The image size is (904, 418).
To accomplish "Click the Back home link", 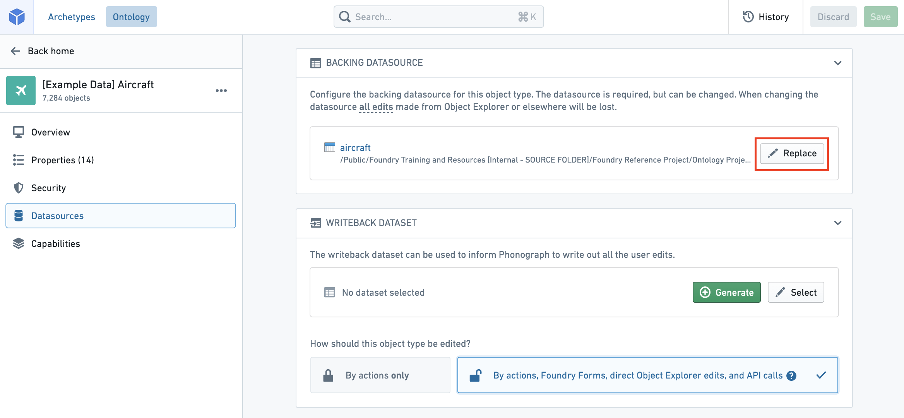I will [51, 51].
